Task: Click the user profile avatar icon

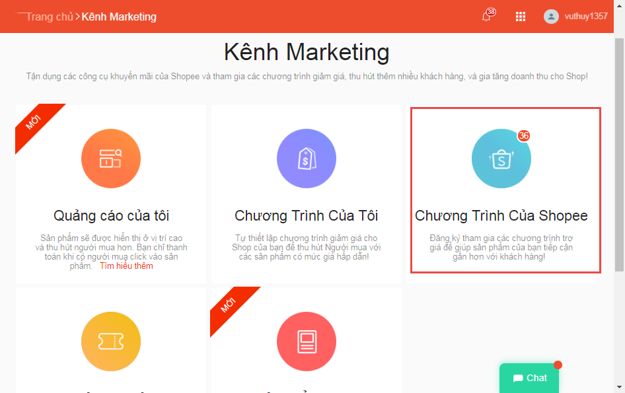Action: (x=551, y=17)
